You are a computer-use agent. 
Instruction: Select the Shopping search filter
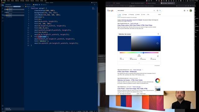tap(131, 15)
